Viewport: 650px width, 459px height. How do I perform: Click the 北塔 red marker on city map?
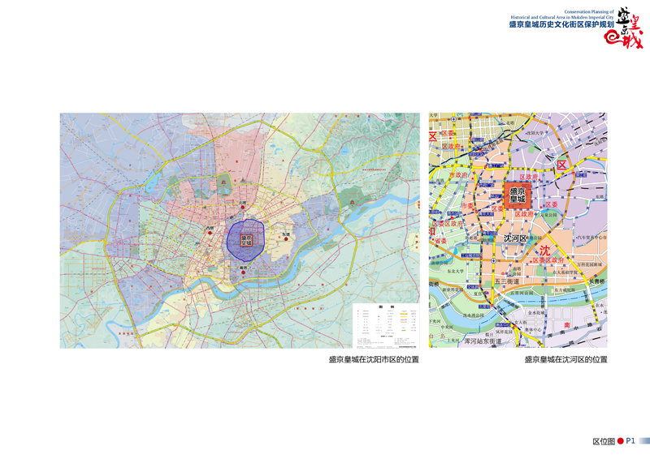click(x=242, y=208)
